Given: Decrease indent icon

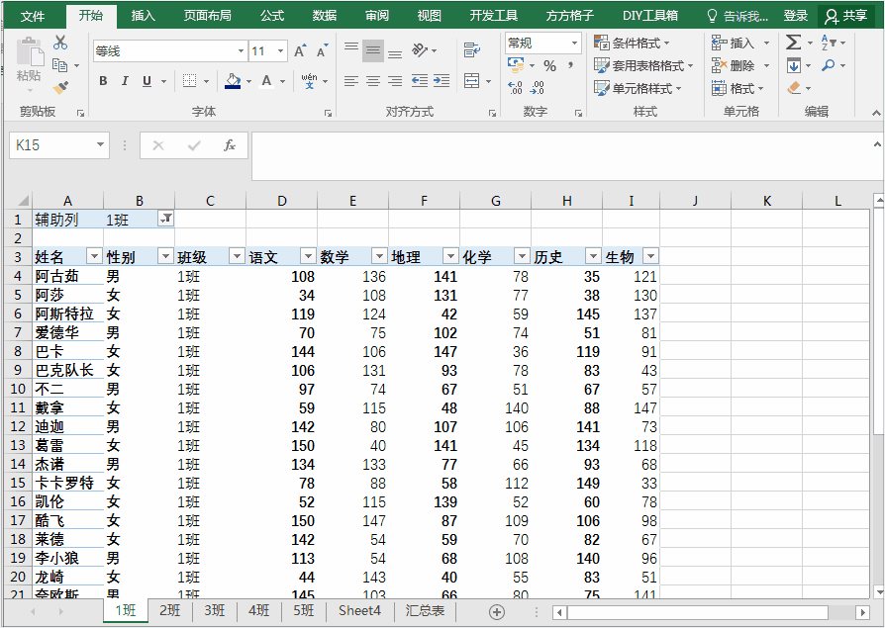Looking at the screenshot, I should coord(420,81).
